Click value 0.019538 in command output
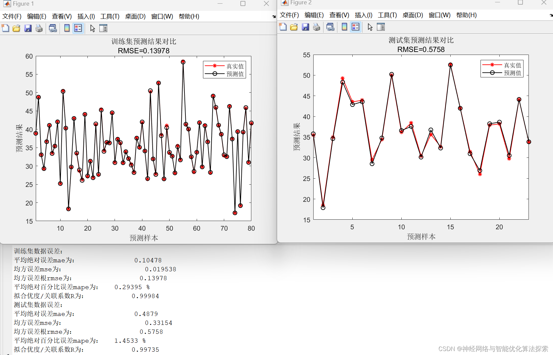Screen dimensions: 553x355 161,269
